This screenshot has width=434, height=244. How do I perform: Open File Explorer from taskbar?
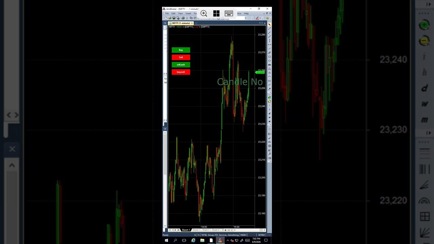[x=202, y=240]
